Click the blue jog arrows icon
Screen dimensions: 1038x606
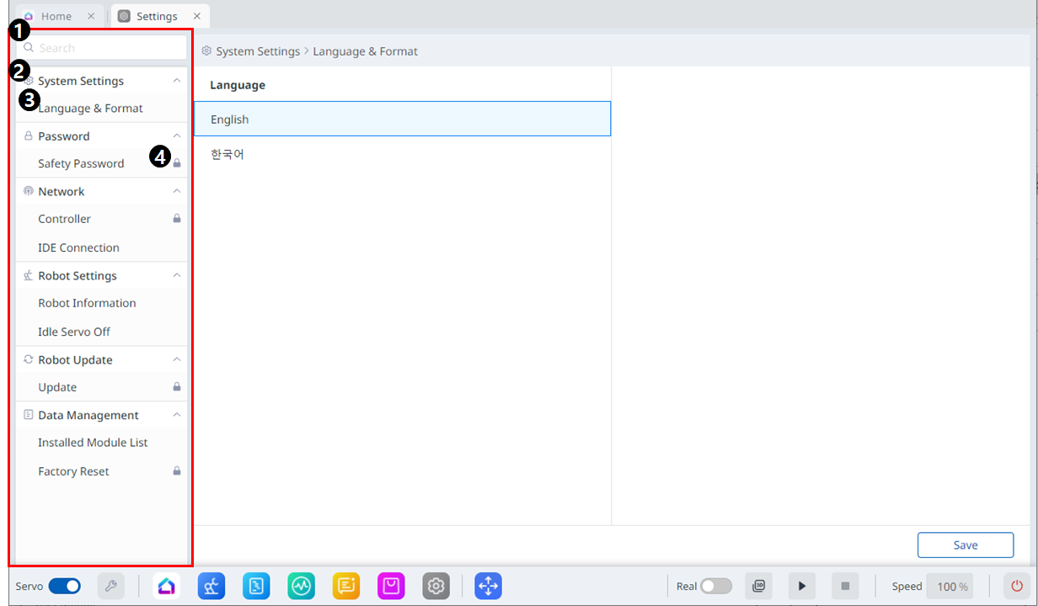coord(488,586)
